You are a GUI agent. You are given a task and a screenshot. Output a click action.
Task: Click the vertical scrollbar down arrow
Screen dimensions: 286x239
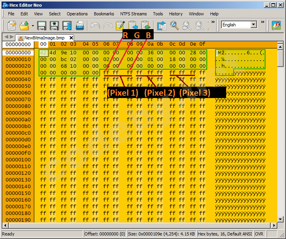pyautogui.click(x=280, y=219)
